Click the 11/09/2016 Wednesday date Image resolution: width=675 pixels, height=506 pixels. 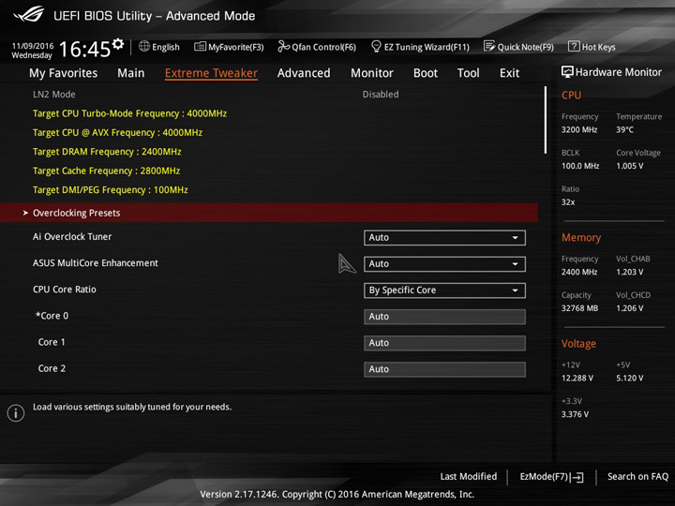[x=32, y=51]
